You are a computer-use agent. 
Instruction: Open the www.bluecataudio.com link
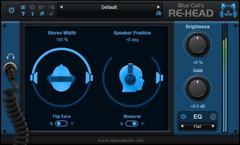pyautogui.click(x=120, y=141)
